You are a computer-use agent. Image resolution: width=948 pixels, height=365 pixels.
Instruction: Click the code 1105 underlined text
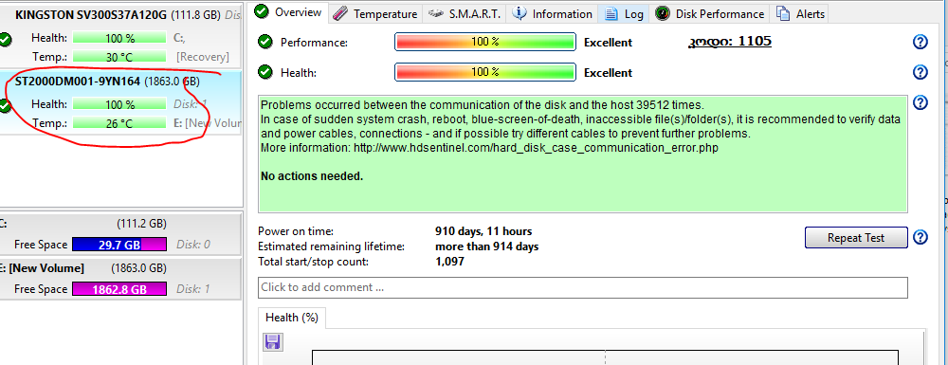[730, 41]
